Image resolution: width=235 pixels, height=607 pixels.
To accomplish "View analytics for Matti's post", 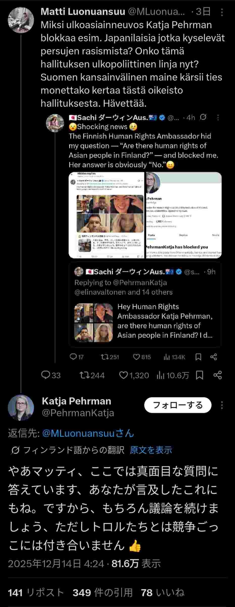I will [x=161, y=375].
